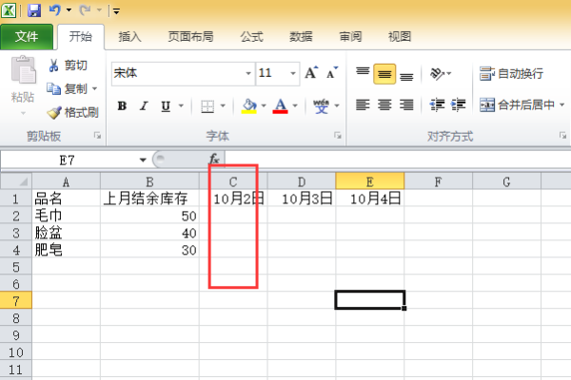
Task: Expand the Undo history dropdown arrow
Action: [69, 10]
